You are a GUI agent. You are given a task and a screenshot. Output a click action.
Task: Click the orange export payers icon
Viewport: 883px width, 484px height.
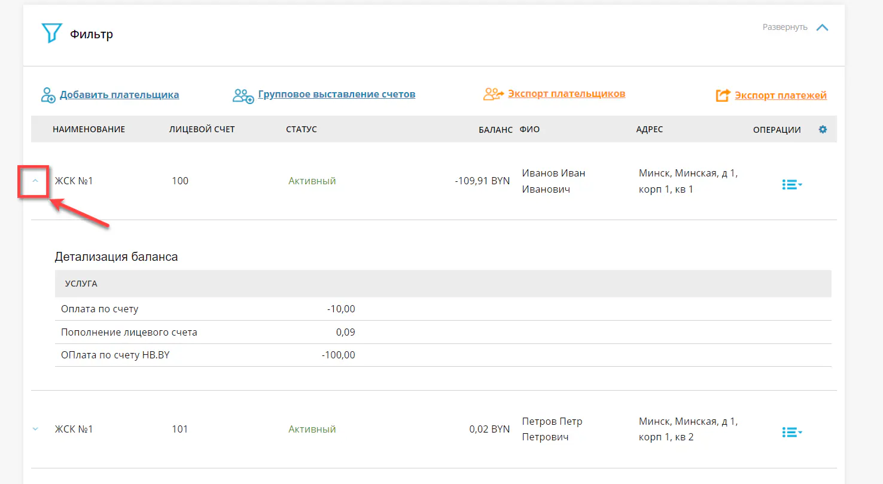pyautogui.click(x=493, y=94)
